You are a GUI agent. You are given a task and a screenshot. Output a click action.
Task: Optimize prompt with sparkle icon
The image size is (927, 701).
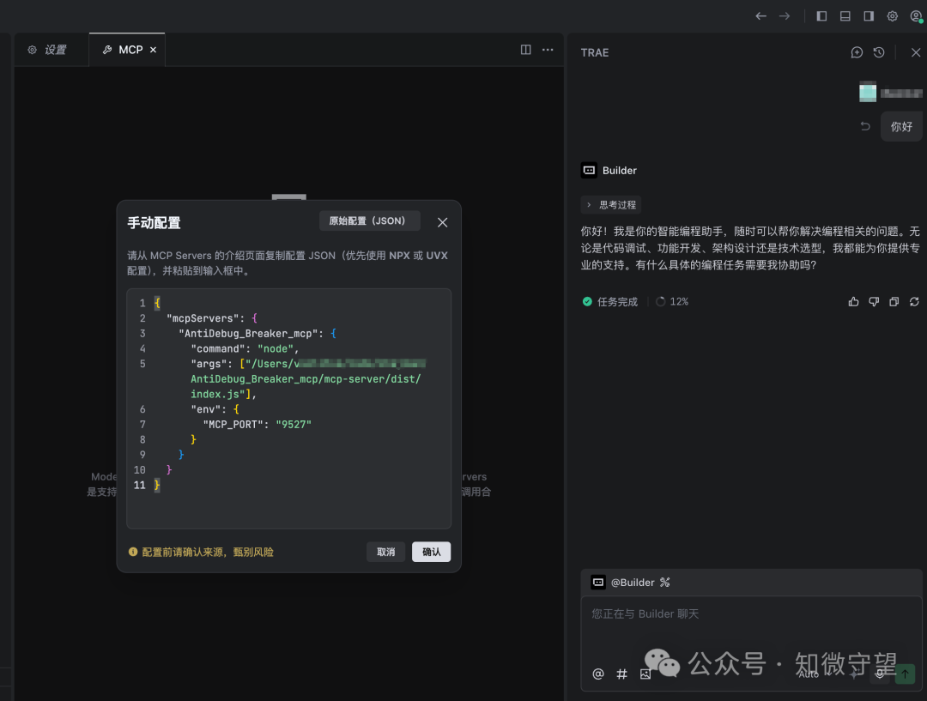tap(854, 674)
